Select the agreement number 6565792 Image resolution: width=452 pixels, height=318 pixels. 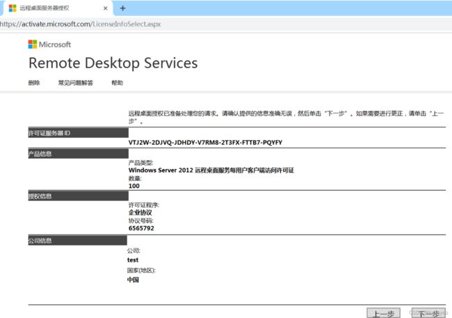click(141, 228)
